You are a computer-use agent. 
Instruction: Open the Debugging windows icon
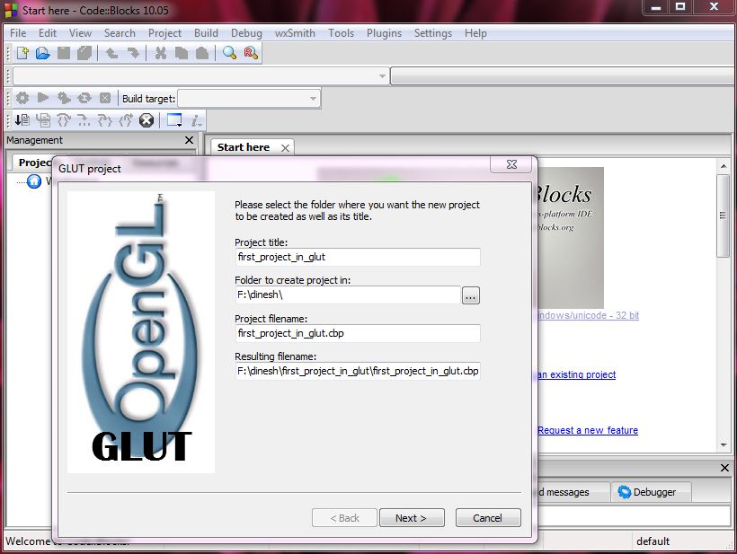174,120
